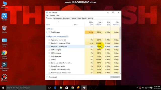Open the Kabada recycle bin icon
161x90 pixels.
click(x=4, y=29)
